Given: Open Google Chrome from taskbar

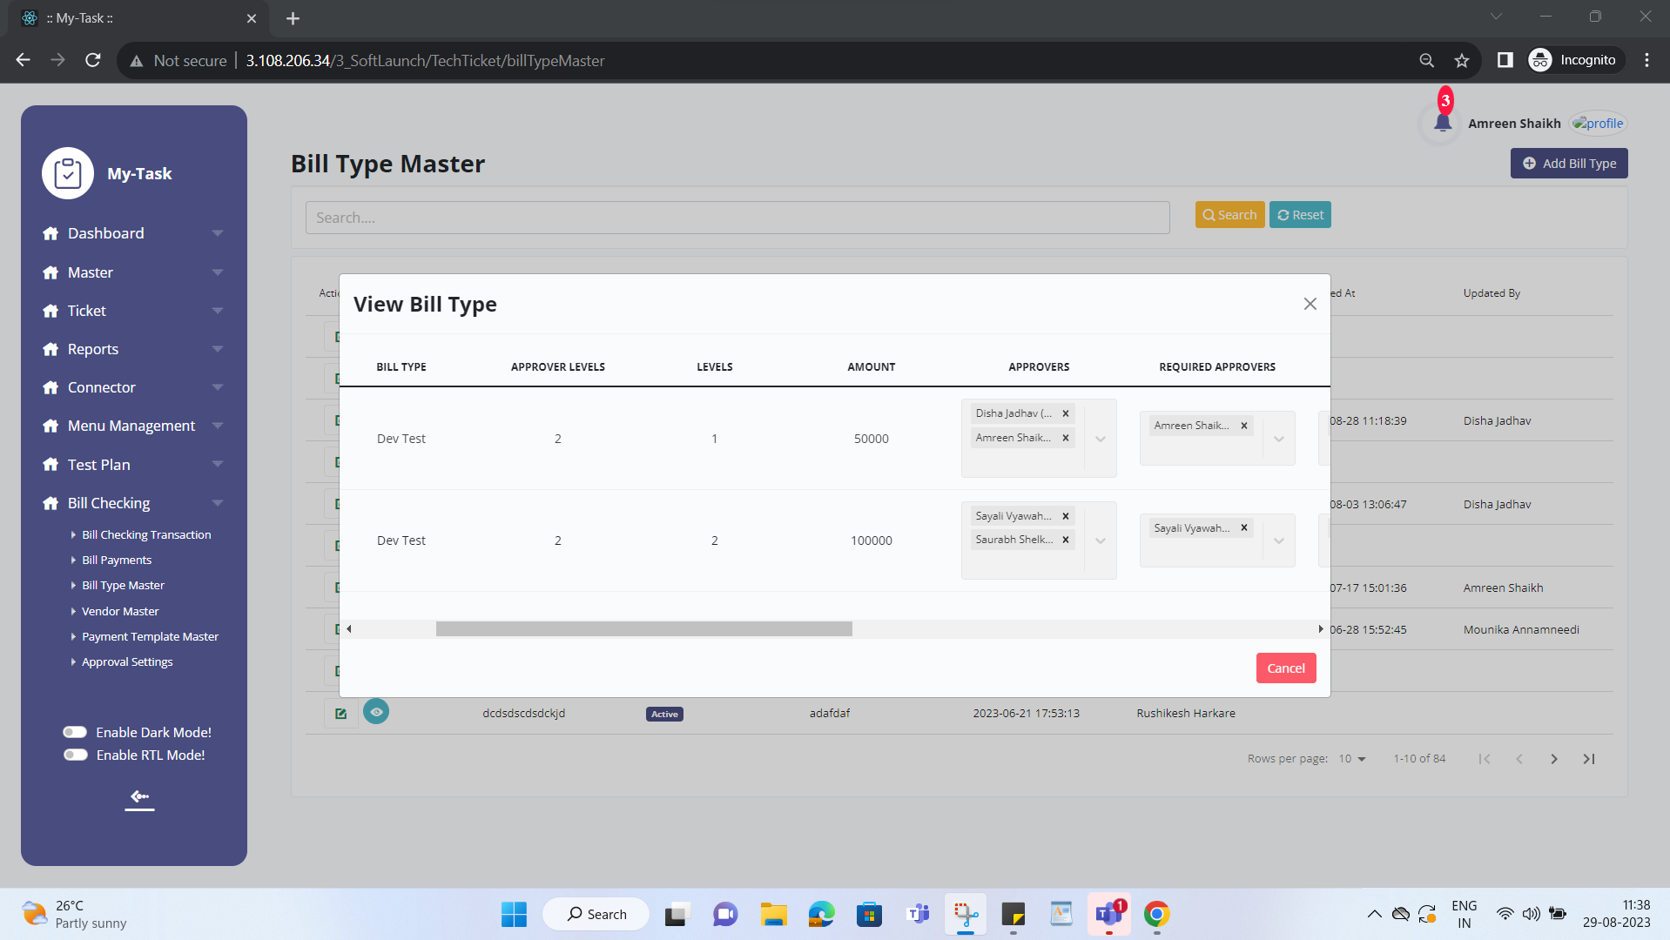Looking at the screenshot, I should click(x=1156, y=914).
